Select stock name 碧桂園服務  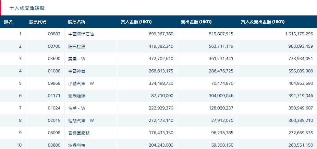click(x=79, y=133)
